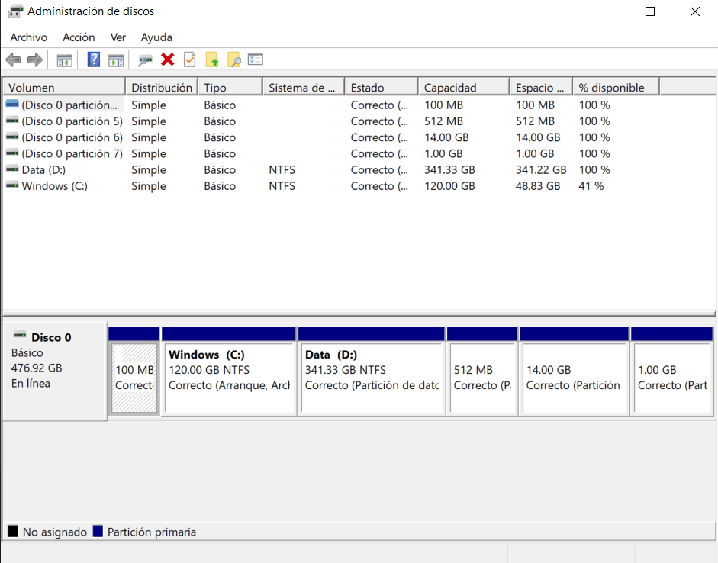
Task: Click the 48.83 GB free space cell
Action: (538, 186)
